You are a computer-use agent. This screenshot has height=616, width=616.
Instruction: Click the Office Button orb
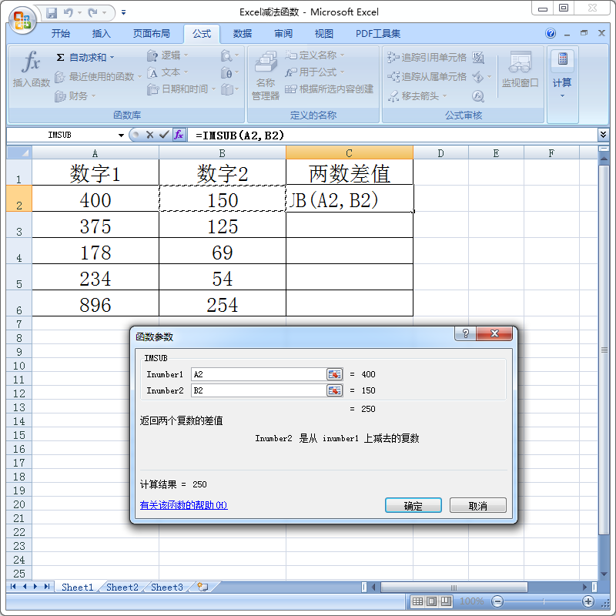22,20
